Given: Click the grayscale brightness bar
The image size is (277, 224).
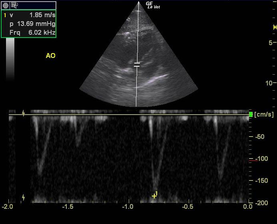Looking at the screenshot, I should [x=10, y=59].
